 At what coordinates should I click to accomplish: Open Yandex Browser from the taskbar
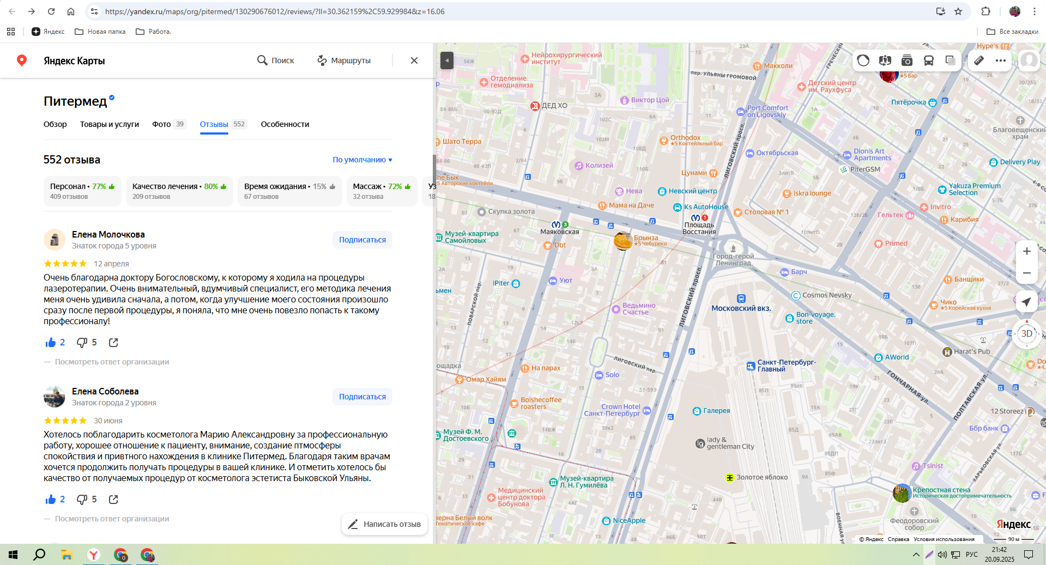(x=94, y=555)
